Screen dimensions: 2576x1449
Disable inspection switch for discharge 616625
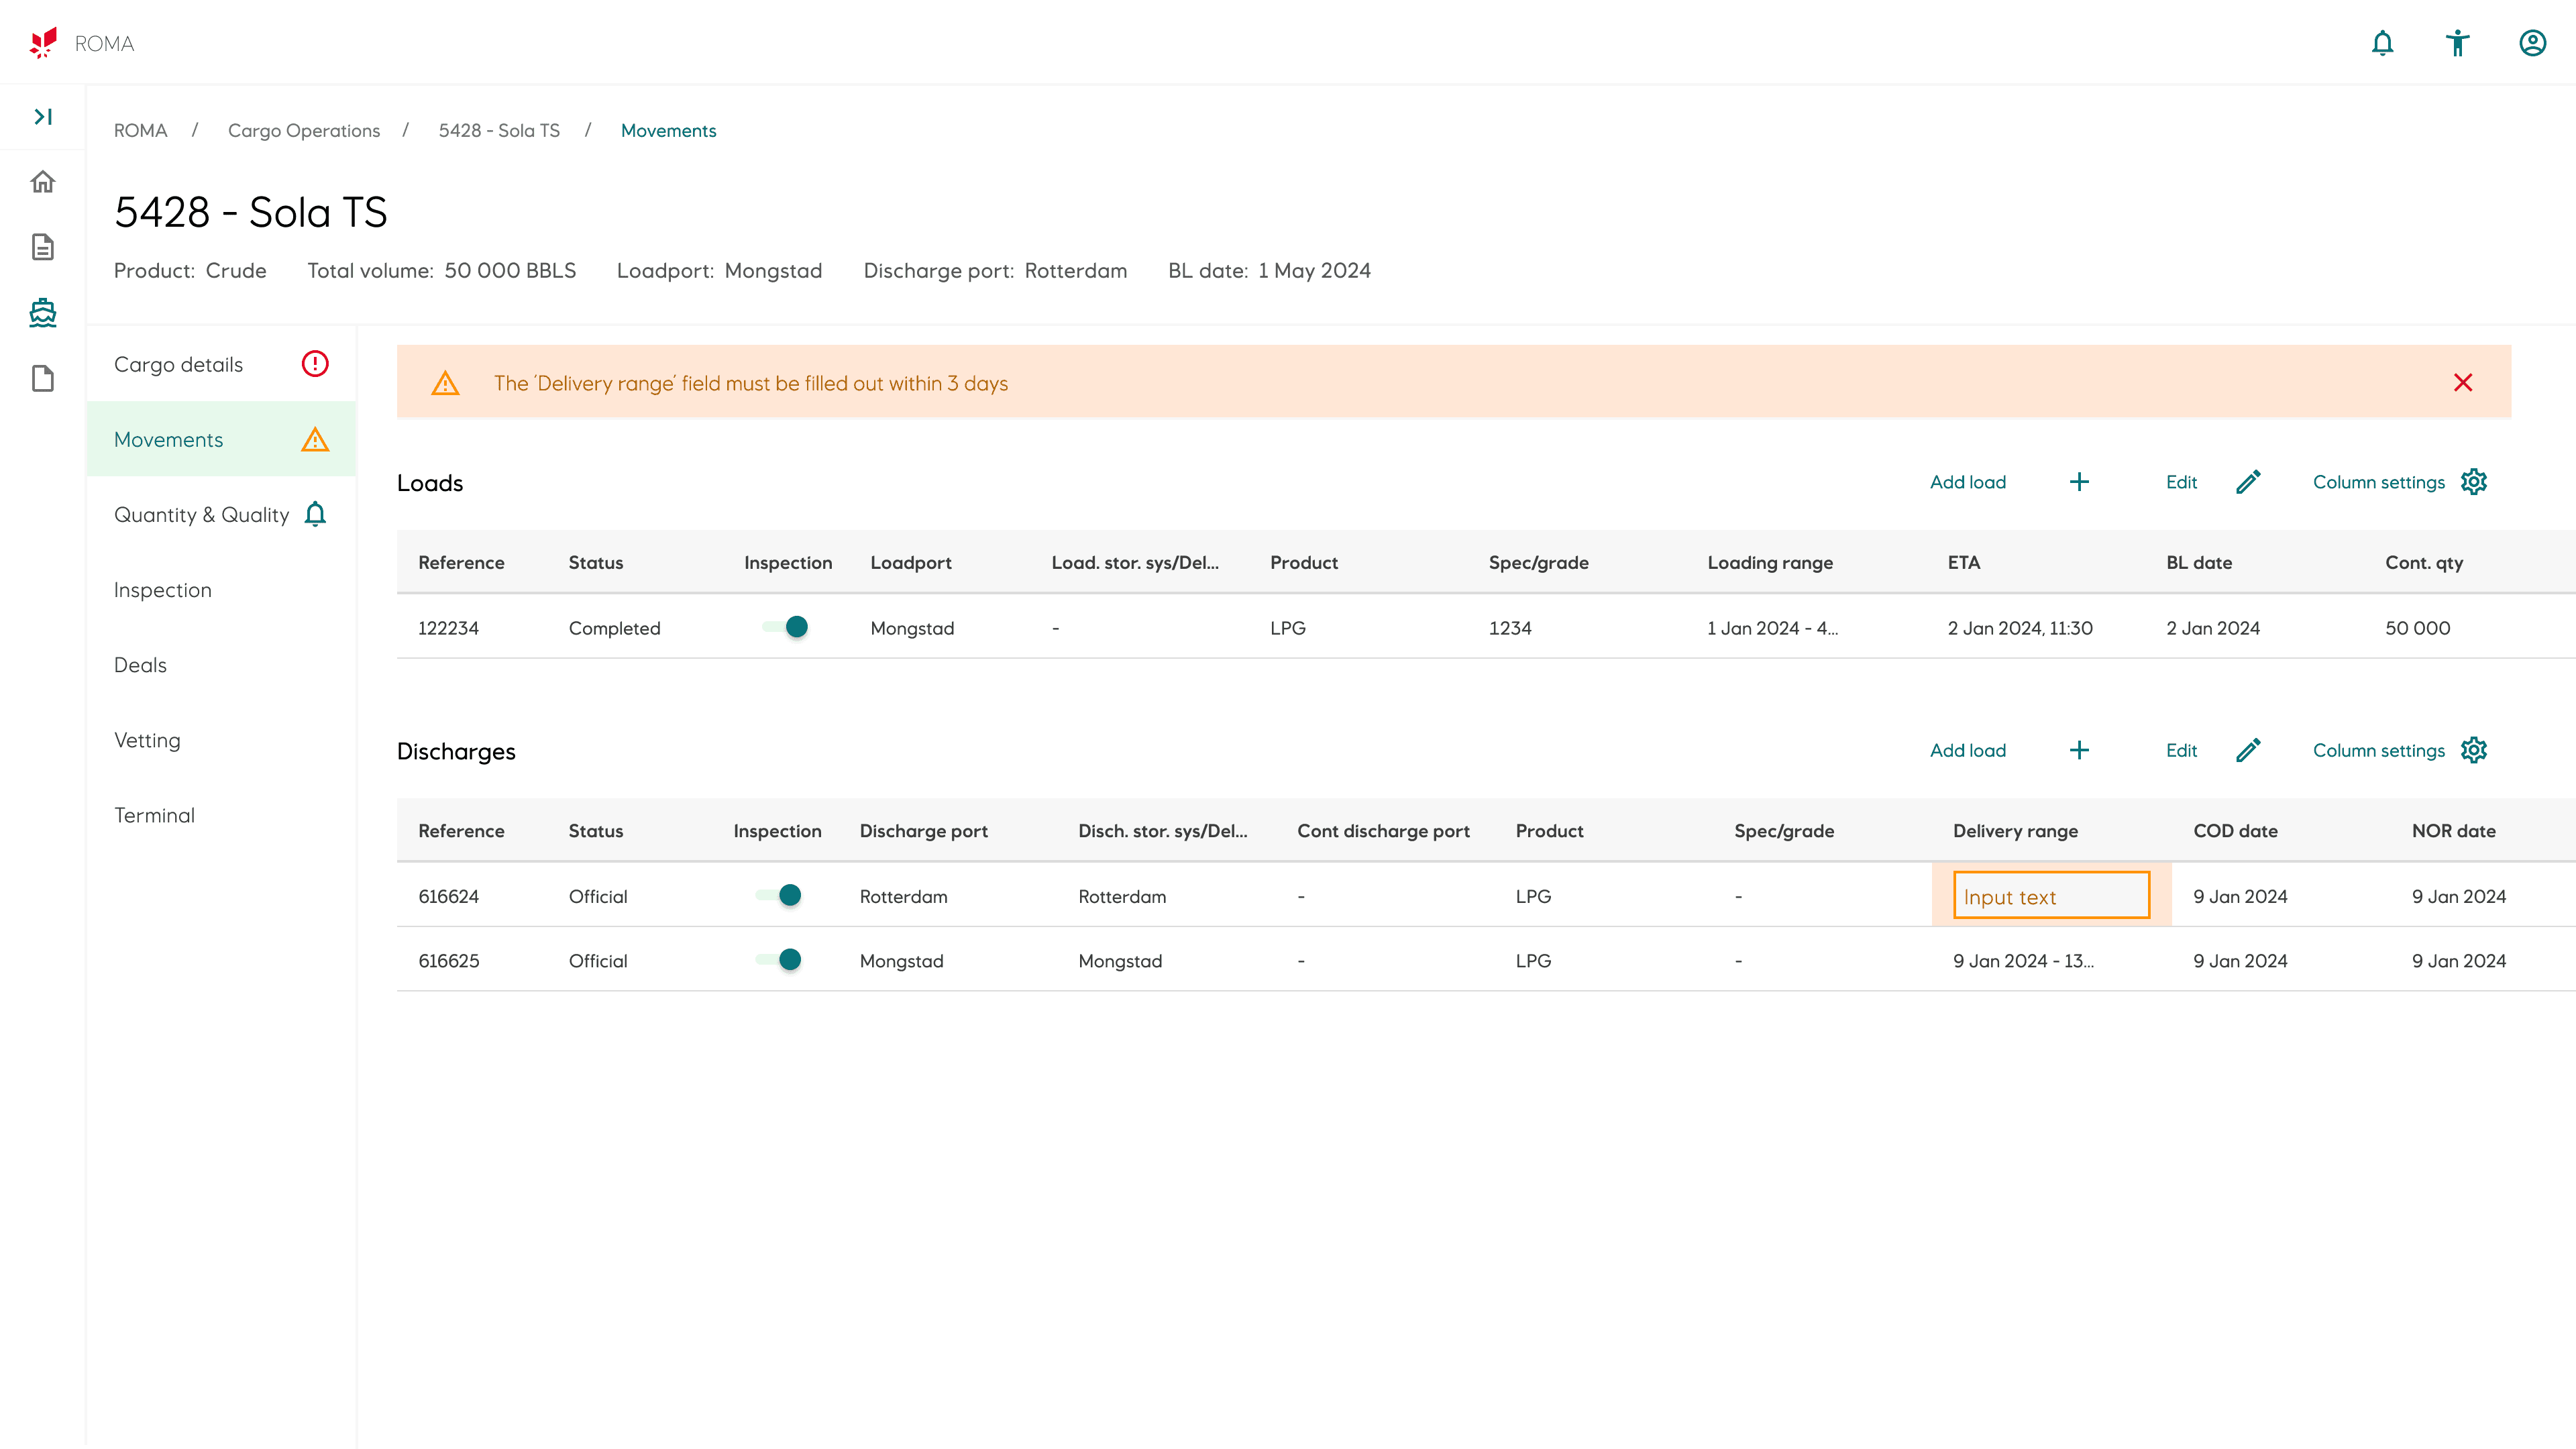(x=779, y=960)
